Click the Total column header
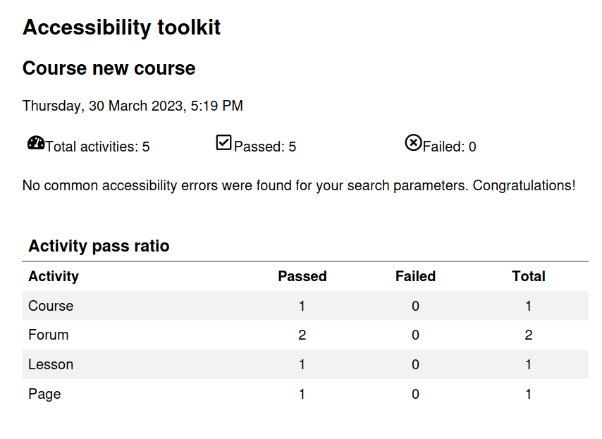The width and height of the screenshot is (602, 439). [528, 276]
